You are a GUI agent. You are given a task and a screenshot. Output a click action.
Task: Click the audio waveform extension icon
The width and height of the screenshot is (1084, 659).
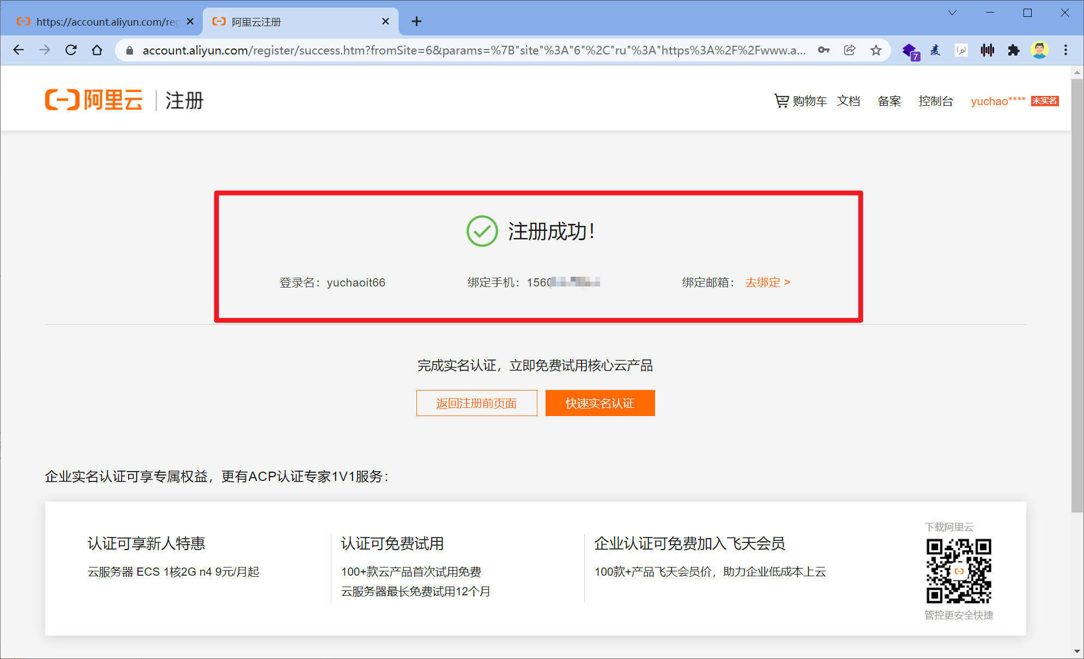pos(987,50)
